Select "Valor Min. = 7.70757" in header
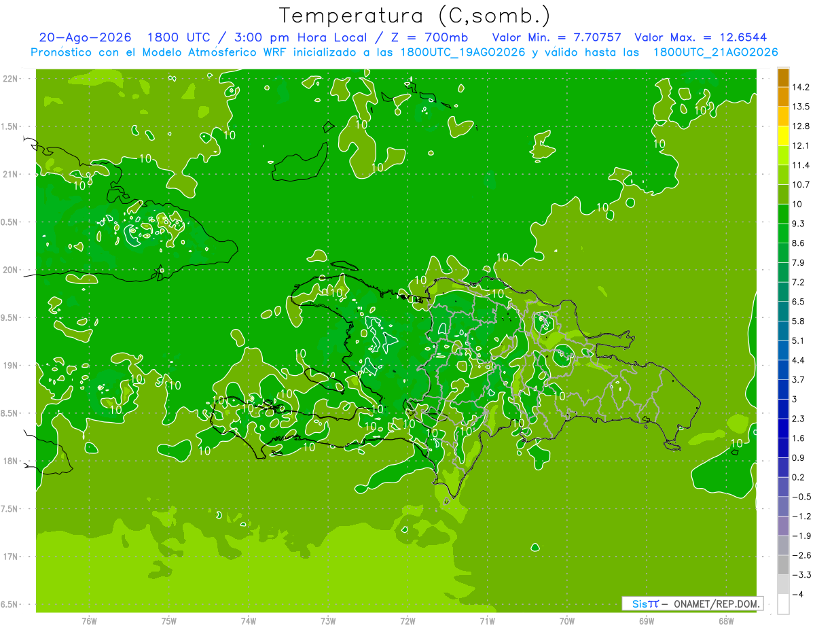 tap(556, 37)
